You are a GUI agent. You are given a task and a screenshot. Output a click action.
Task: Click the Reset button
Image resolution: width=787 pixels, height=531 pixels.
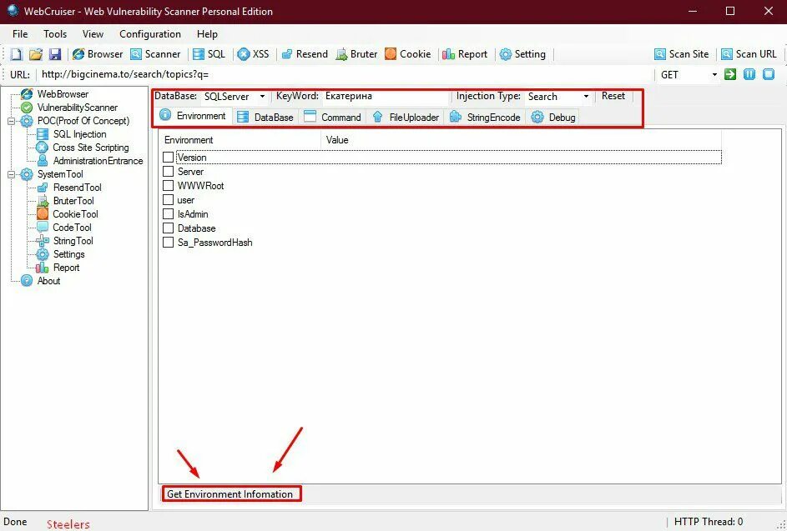613,96
